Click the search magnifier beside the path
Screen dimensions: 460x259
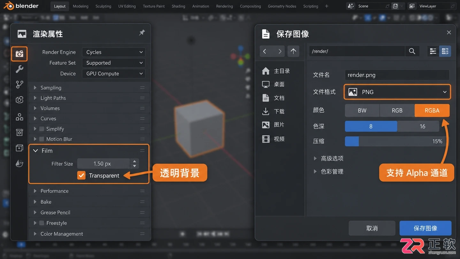click(x=412, y=51)
